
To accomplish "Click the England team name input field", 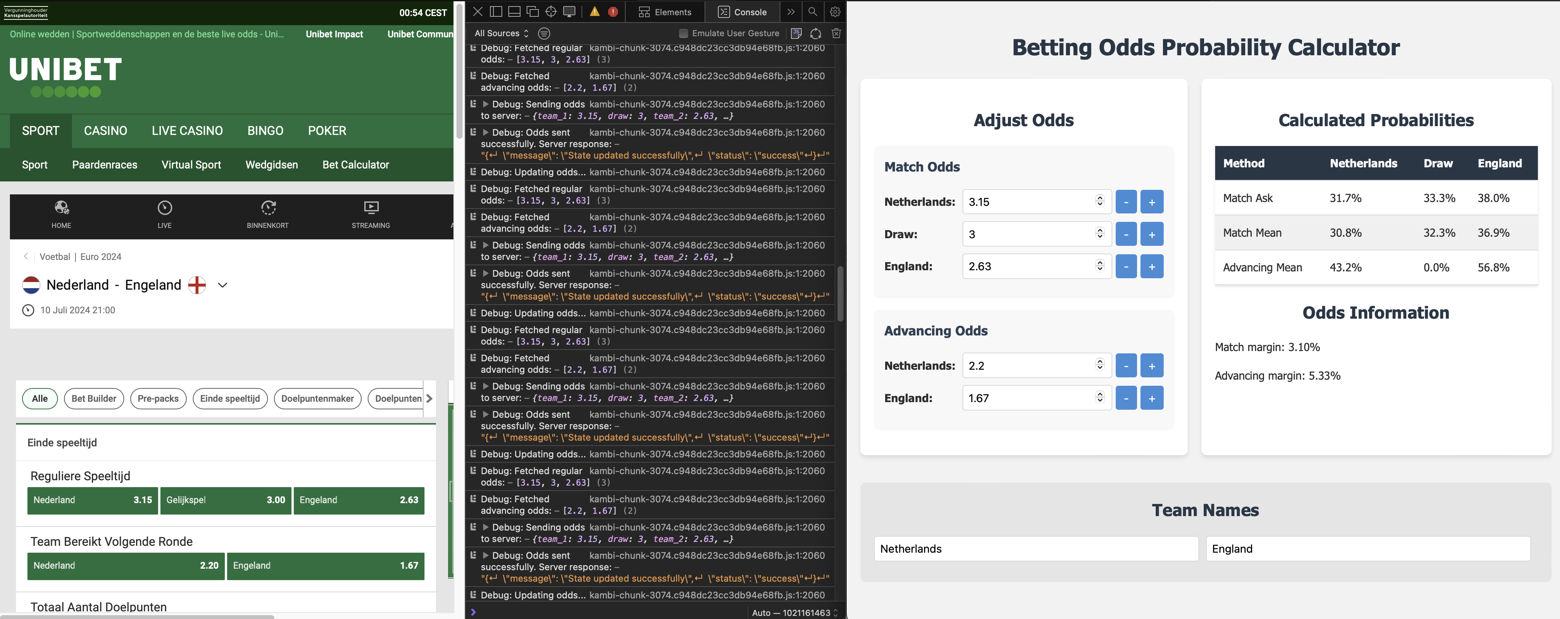I will (1368, 549).
